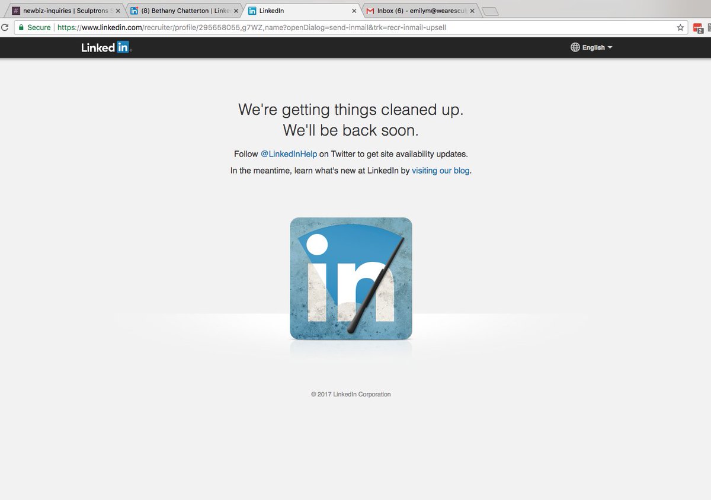Close the Bethany Chatterton tab
This screenshot has width=711, height=500.
[x=236, y=11]
